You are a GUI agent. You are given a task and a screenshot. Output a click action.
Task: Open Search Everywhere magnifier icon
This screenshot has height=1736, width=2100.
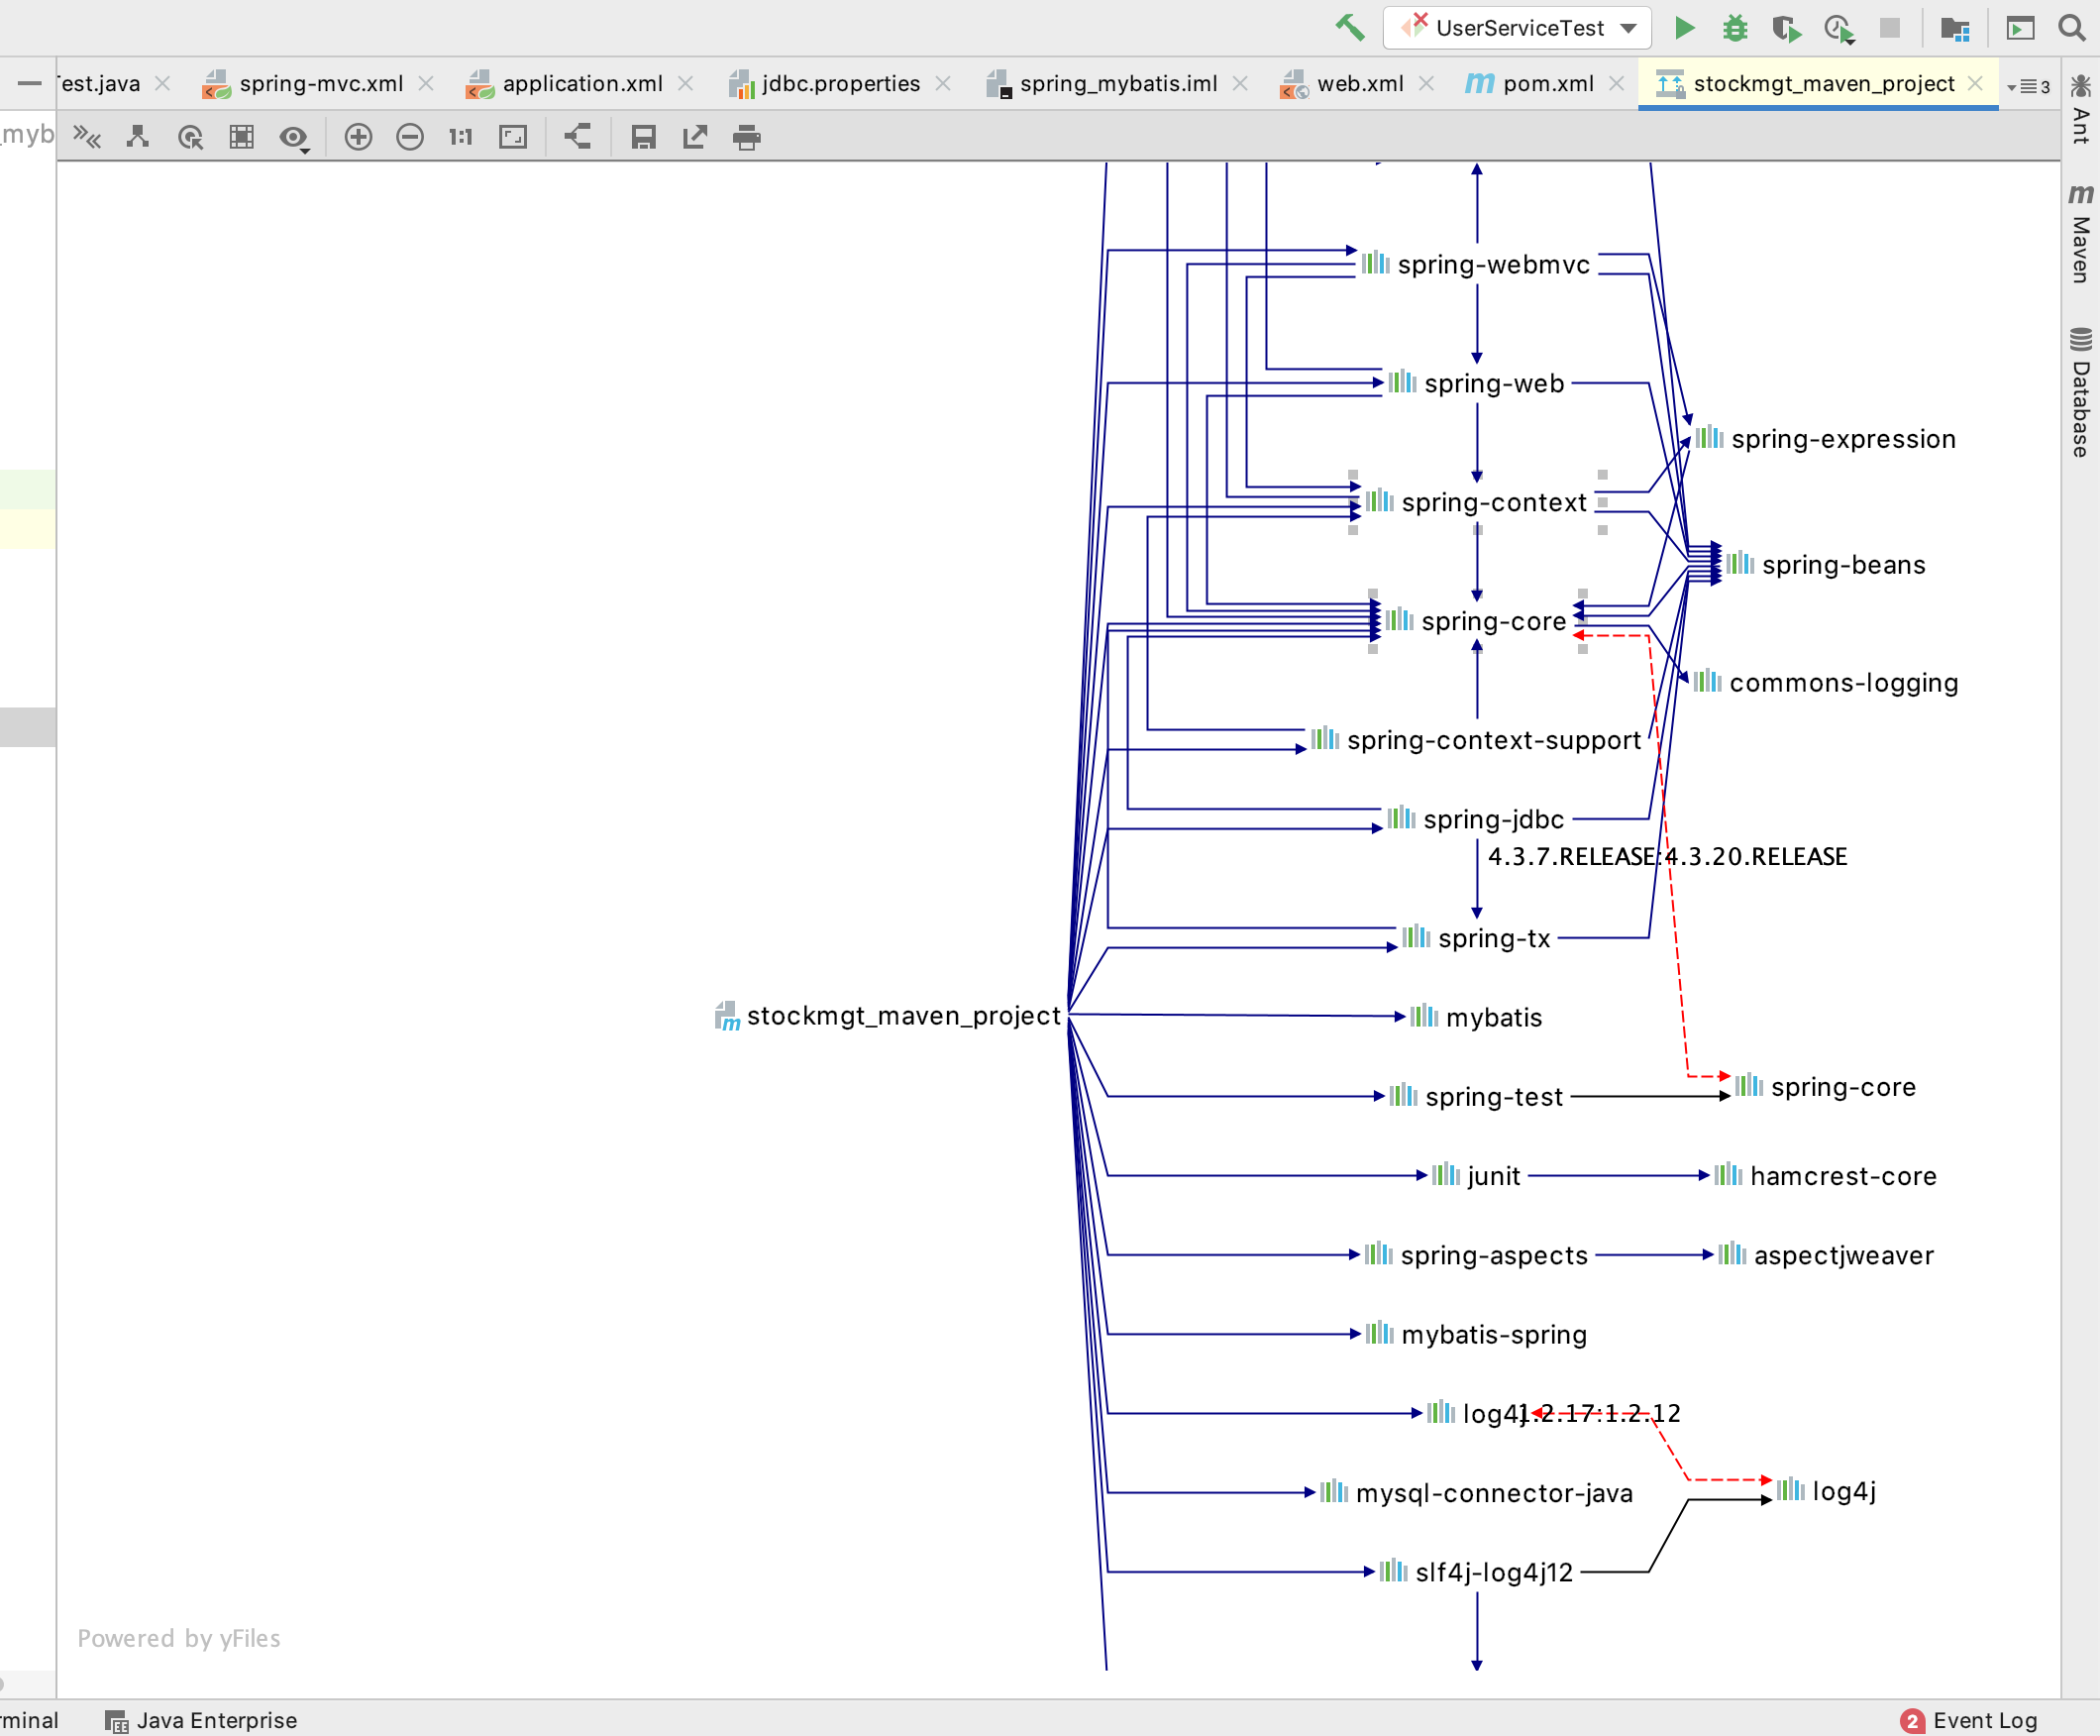(x=2072, y=28)
